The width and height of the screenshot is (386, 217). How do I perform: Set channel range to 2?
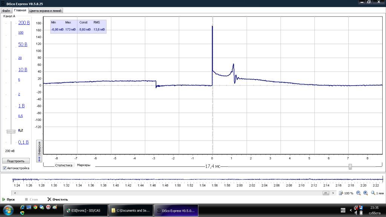click(19, 94)
